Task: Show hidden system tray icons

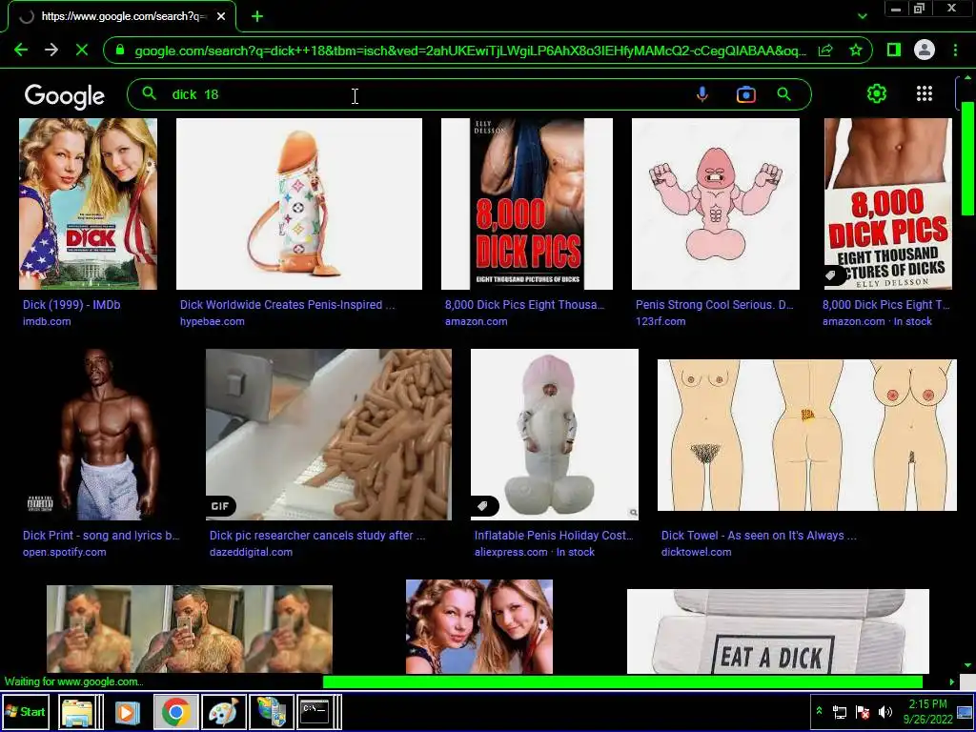Action: (x=819, y=711)
